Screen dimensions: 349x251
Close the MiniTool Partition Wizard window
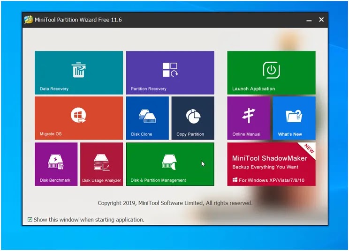321,20
